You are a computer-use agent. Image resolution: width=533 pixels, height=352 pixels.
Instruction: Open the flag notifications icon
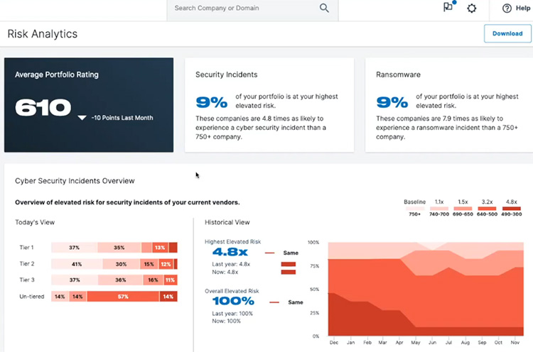click(448, 8)
